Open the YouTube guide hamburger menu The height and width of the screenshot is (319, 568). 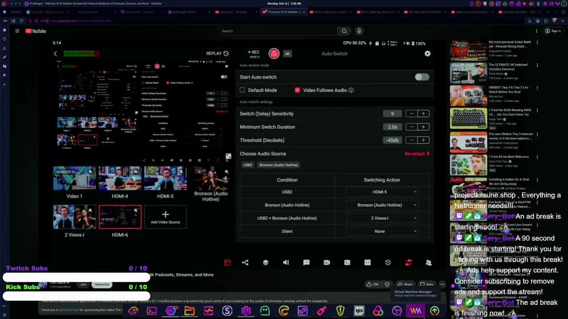(17, 31)
